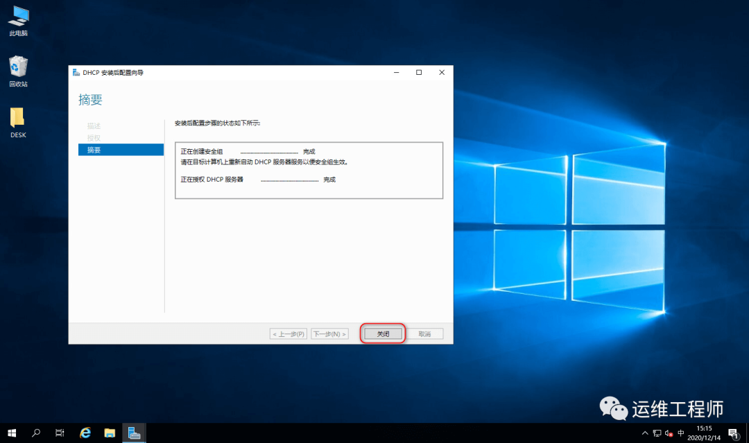Click the 安装后配置步骤的状态 description text
Screen dimensions: 749x443
pos(217,123)
